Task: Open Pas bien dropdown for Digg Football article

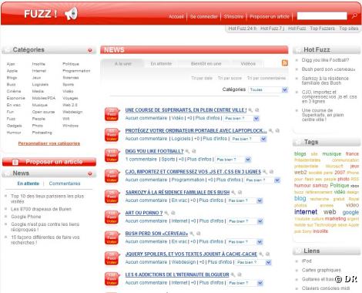Action: 233,160
